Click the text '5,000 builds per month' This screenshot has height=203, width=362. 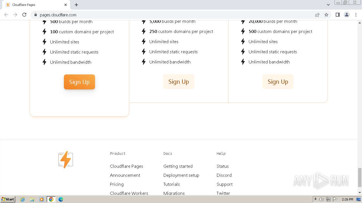(x=172, y=21)
